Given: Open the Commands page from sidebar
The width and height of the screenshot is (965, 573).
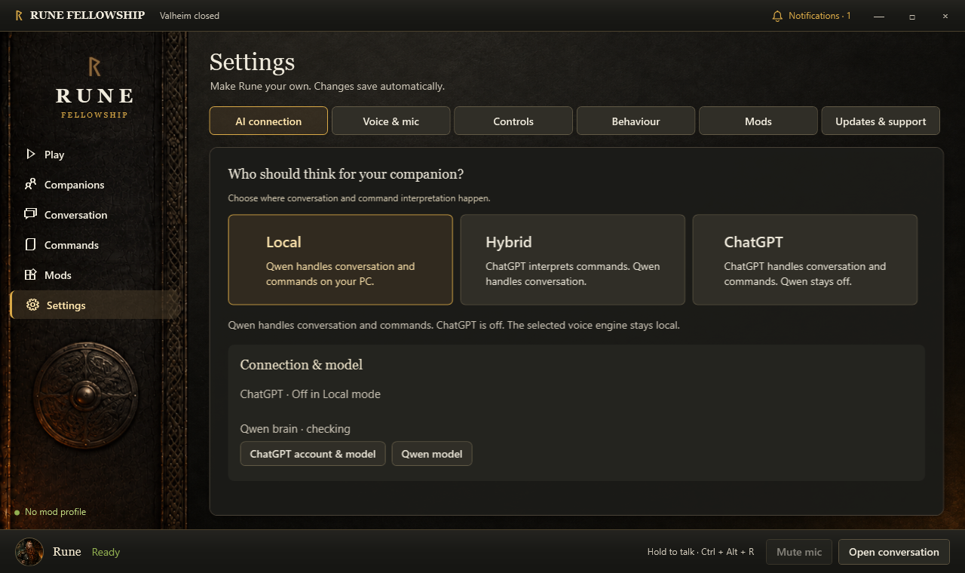Looking at the screenshot, I should 94,244.
